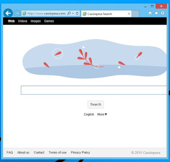Open the About us footer link

tap(23, 153)
